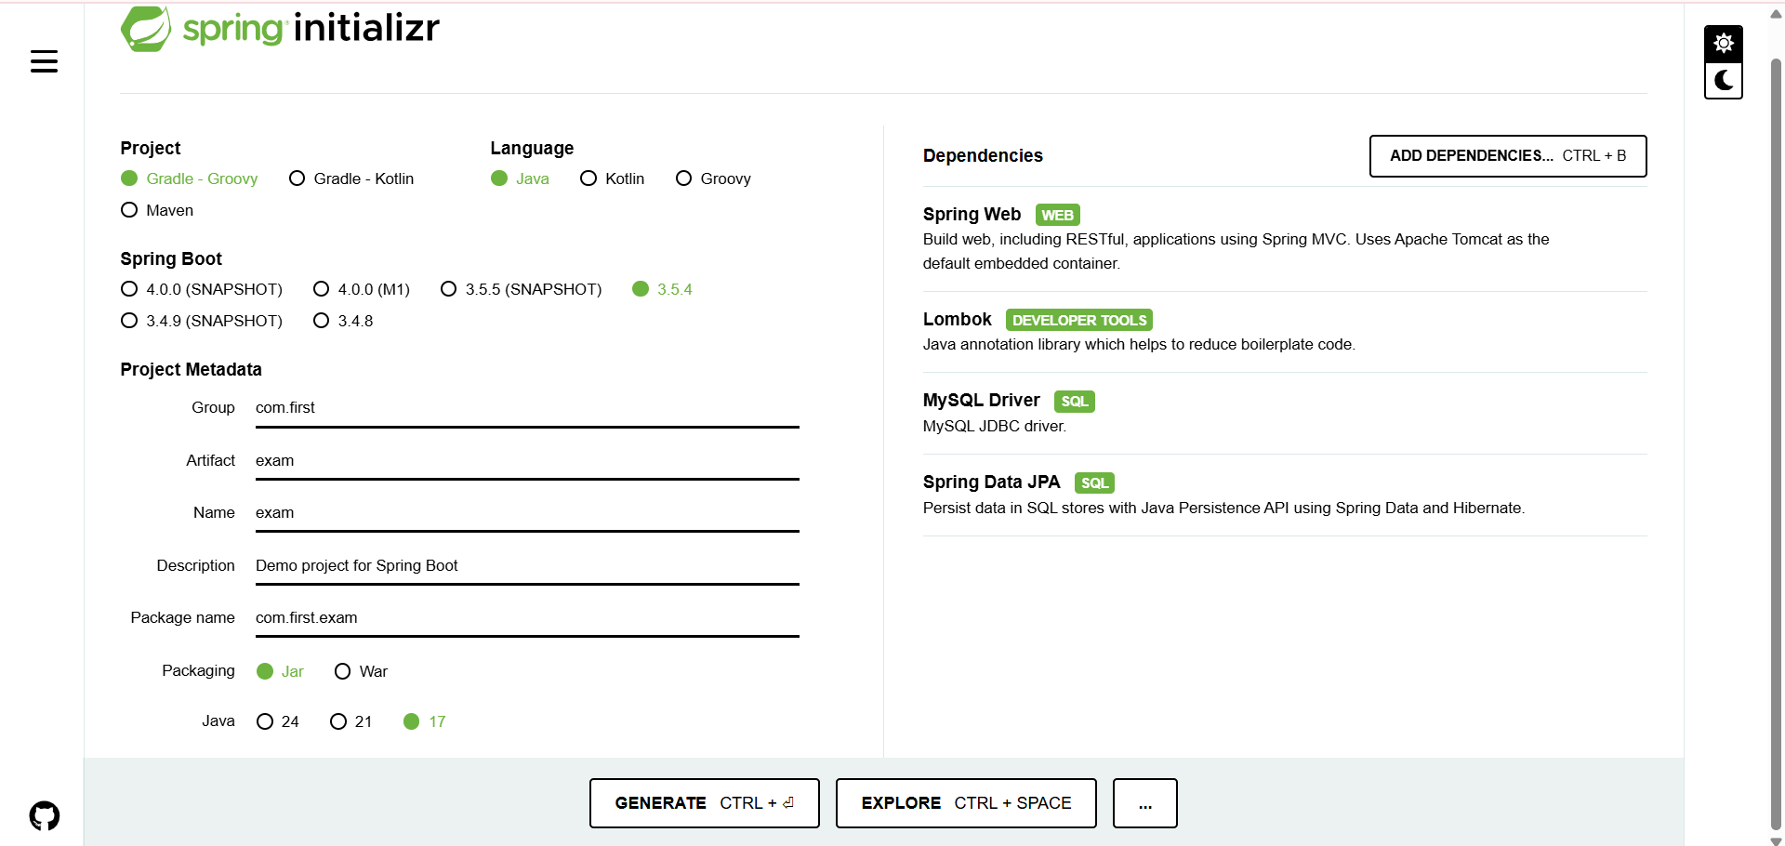The width and height of the screenshot is (1785, 846).
Task: Select Gradle - Groovy project type
Action: (x=190, y=178)
